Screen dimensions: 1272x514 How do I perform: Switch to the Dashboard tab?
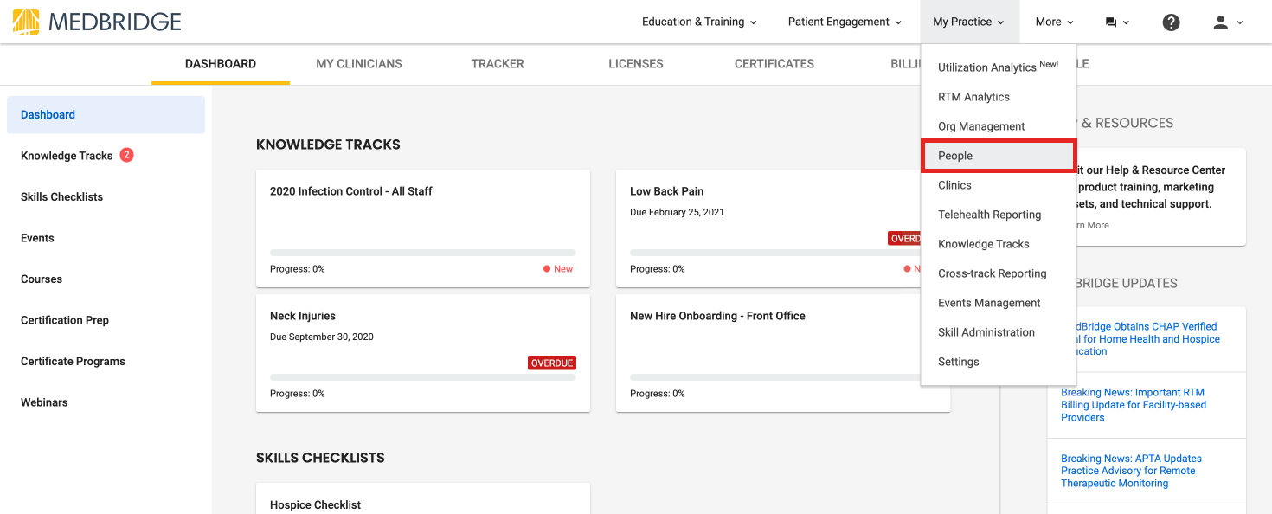point(221,64)
